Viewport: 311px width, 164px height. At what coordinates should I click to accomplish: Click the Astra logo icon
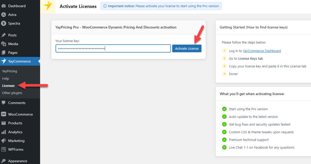click(x=4, y=15)
